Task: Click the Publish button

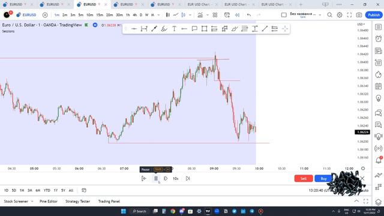Action: coord(374,15)
